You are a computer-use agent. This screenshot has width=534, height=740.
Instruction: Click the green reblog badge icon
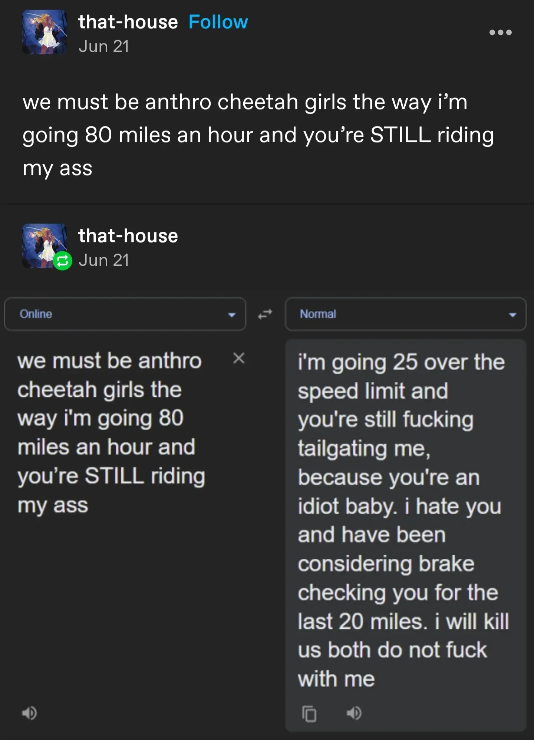[x=62, y=261]
